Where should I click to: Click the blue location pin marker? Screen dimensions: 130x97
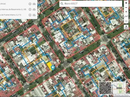point(53,68)
